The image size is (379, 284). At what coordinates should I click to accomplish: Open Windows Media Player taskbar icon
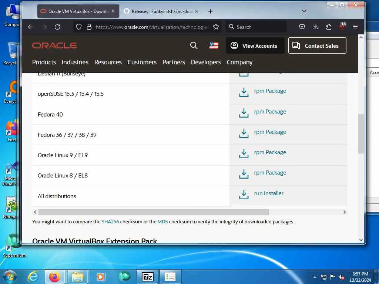(101, 277)
